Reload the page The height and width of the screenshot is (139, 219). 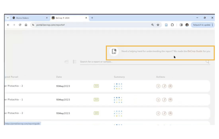(20, 25)
